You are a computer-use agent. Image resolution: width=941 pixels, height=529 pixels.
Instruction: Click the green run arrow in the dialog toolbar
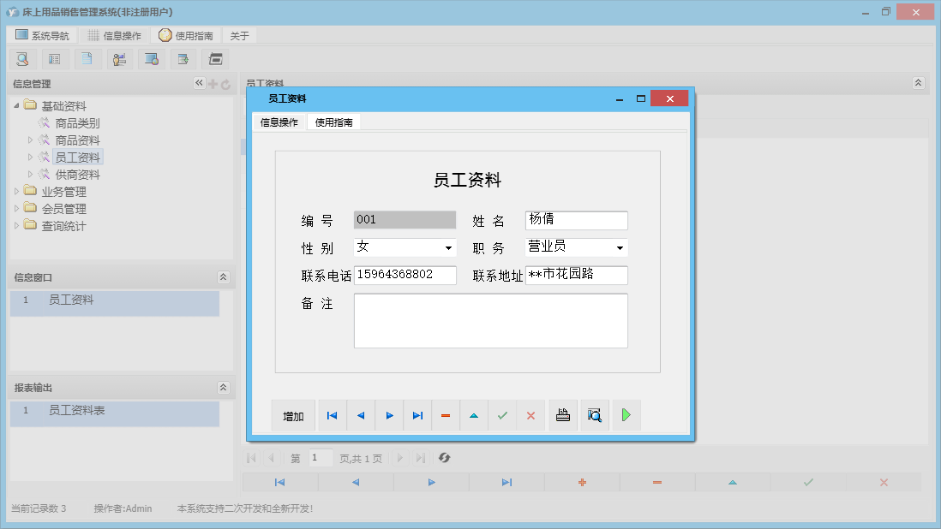(626, 415)
